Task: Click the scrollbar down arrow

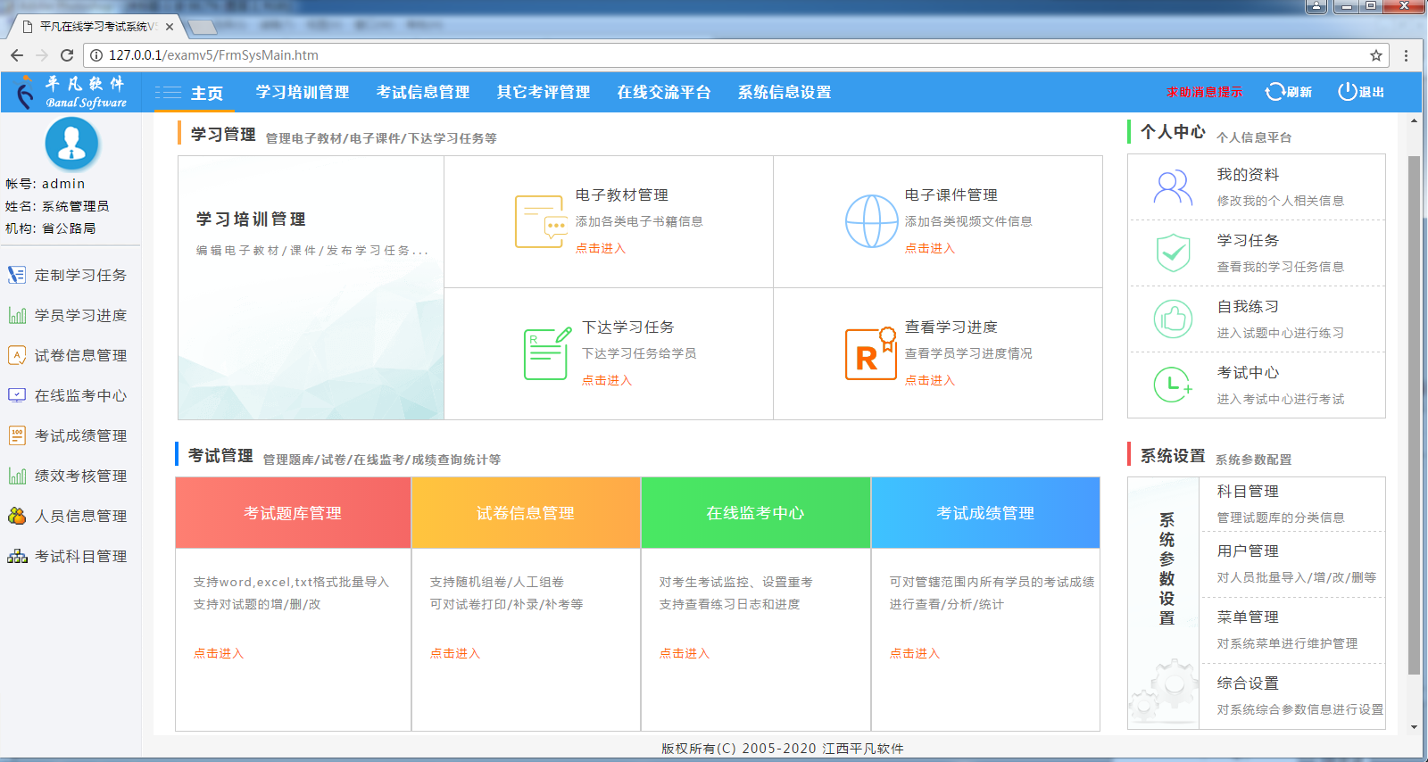Action: (1414, 727)
